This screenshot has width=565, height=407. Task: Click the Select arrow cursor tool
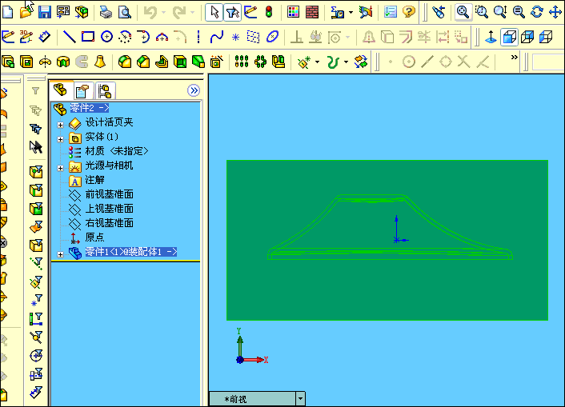pos(214,12)
